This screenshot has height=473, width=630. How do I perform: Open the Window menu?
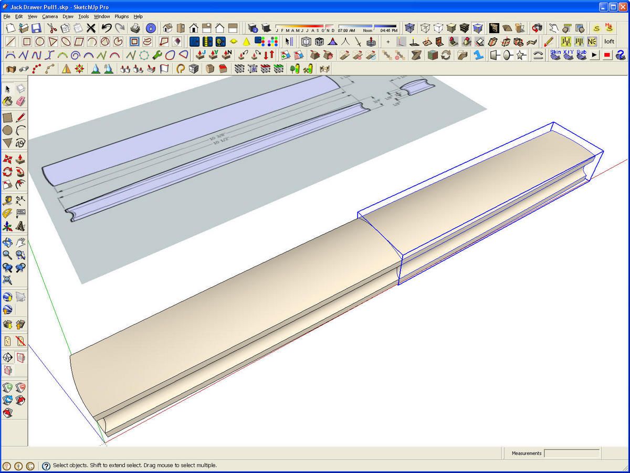click(x=102, y=16)
